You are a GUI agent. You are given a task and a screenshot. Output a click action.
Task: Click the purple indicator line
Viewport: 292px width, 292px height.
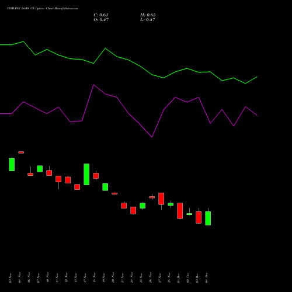pyautogui.click(x=128, y=113)
